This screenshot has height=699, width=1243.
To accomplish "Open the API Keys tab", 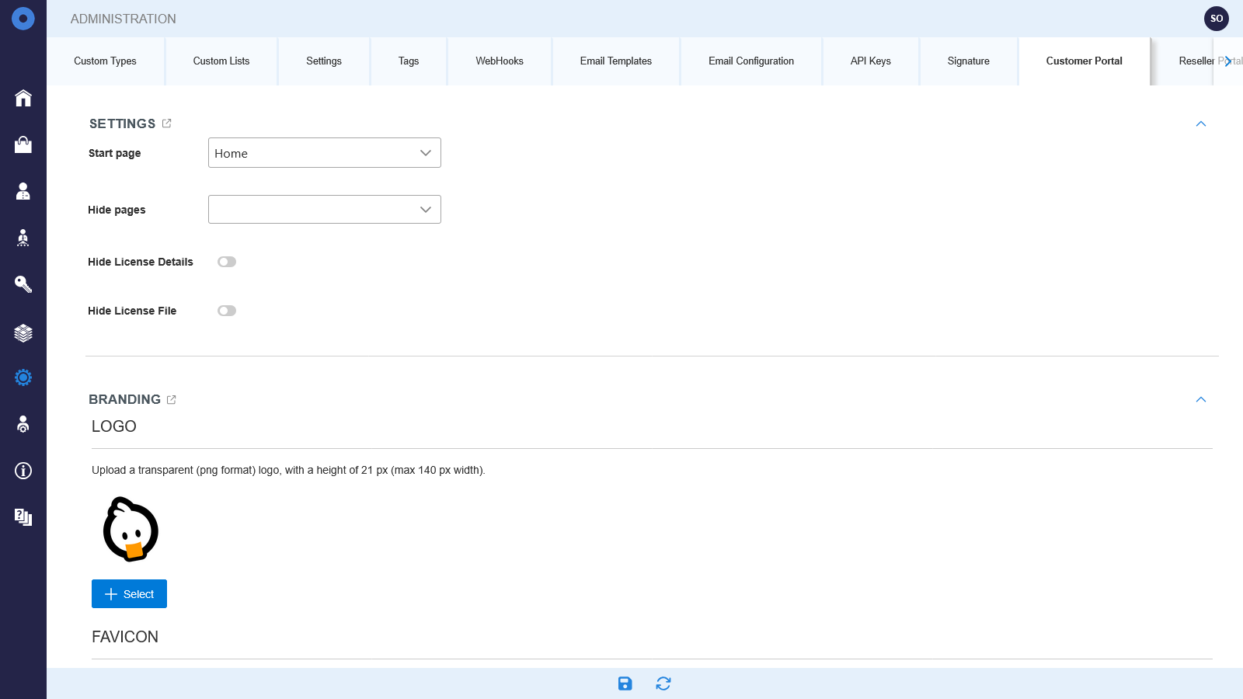I will tap(870, 61).
